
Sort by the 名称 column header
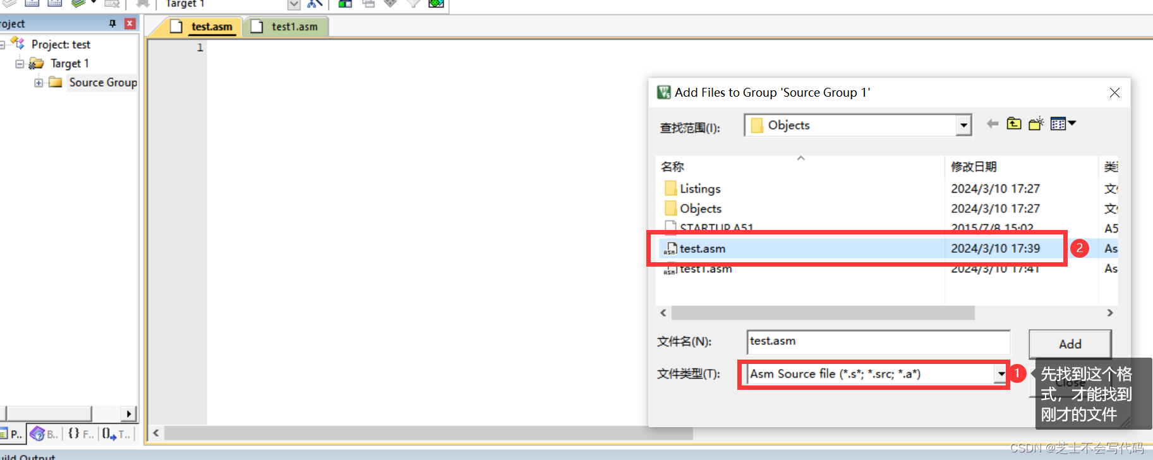pyautogui.click(x=672, y=167)
